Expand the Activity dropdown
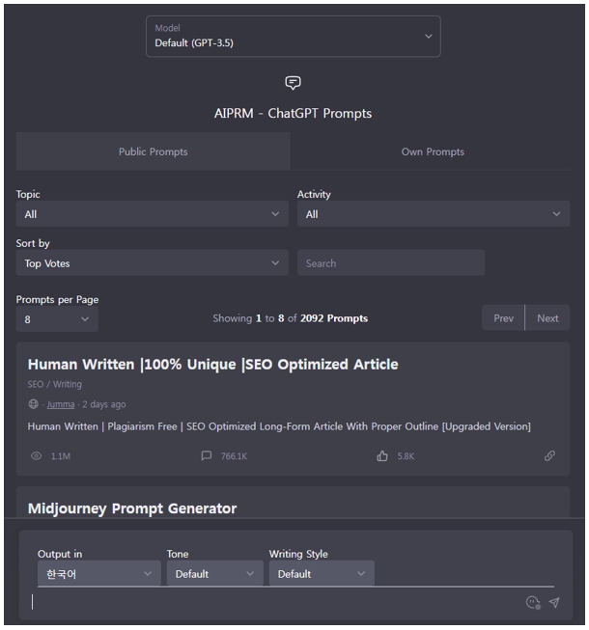Viewport: 589px width, 630px height. click(433, 214)
